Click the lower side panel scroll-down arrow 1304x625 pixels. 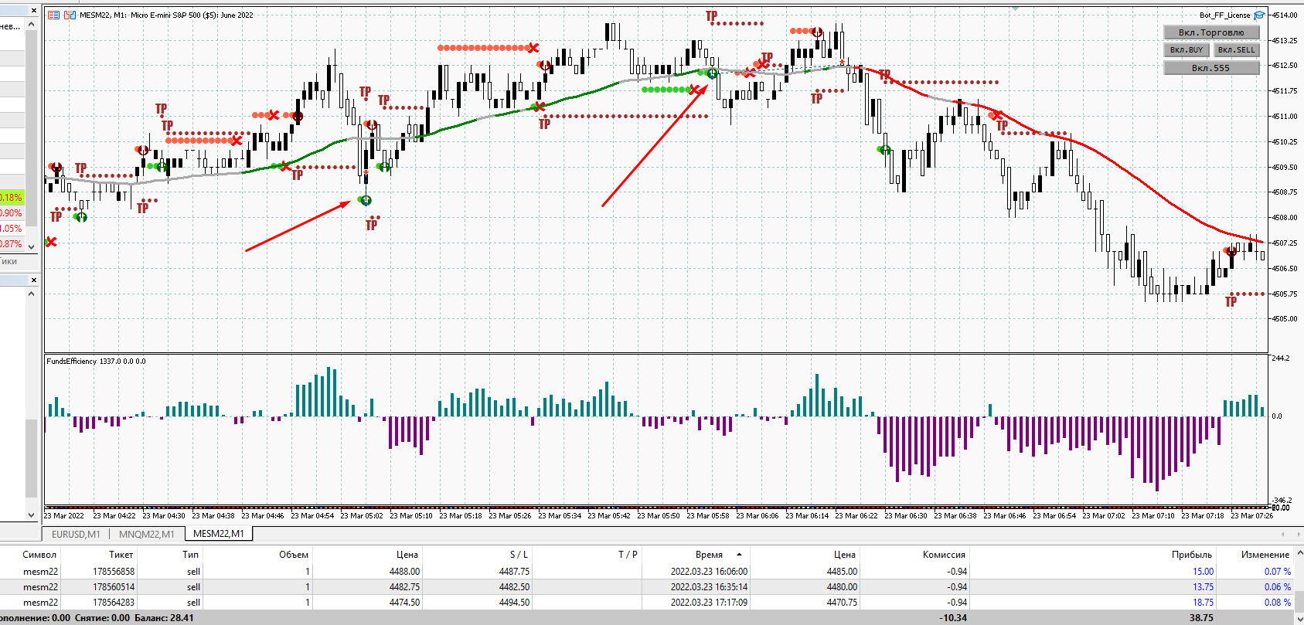click(x=31, y=515)
